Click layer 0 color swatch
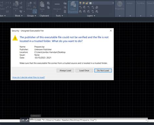This screenshot has width=154, height=125. click(90, 3)
